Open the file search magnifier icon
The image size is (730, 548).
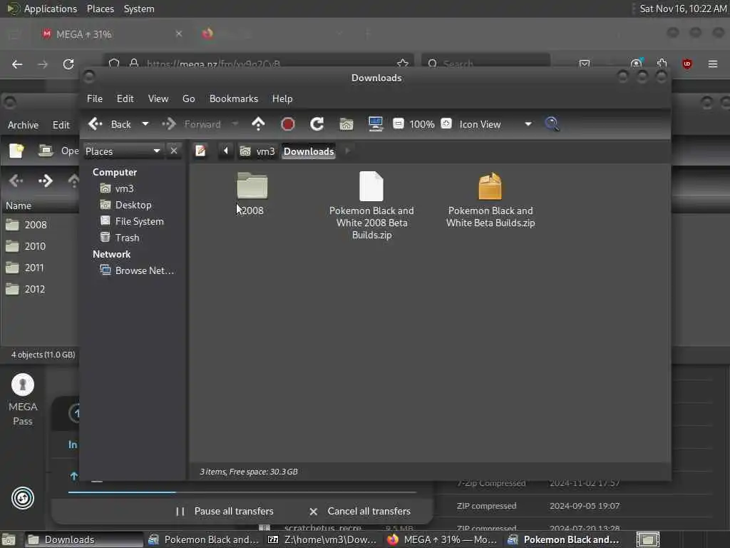[x=552, y=124]
